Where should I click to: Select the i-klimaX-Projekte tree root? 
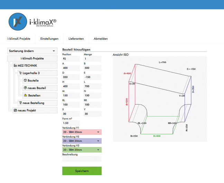[x=32, y=58]
